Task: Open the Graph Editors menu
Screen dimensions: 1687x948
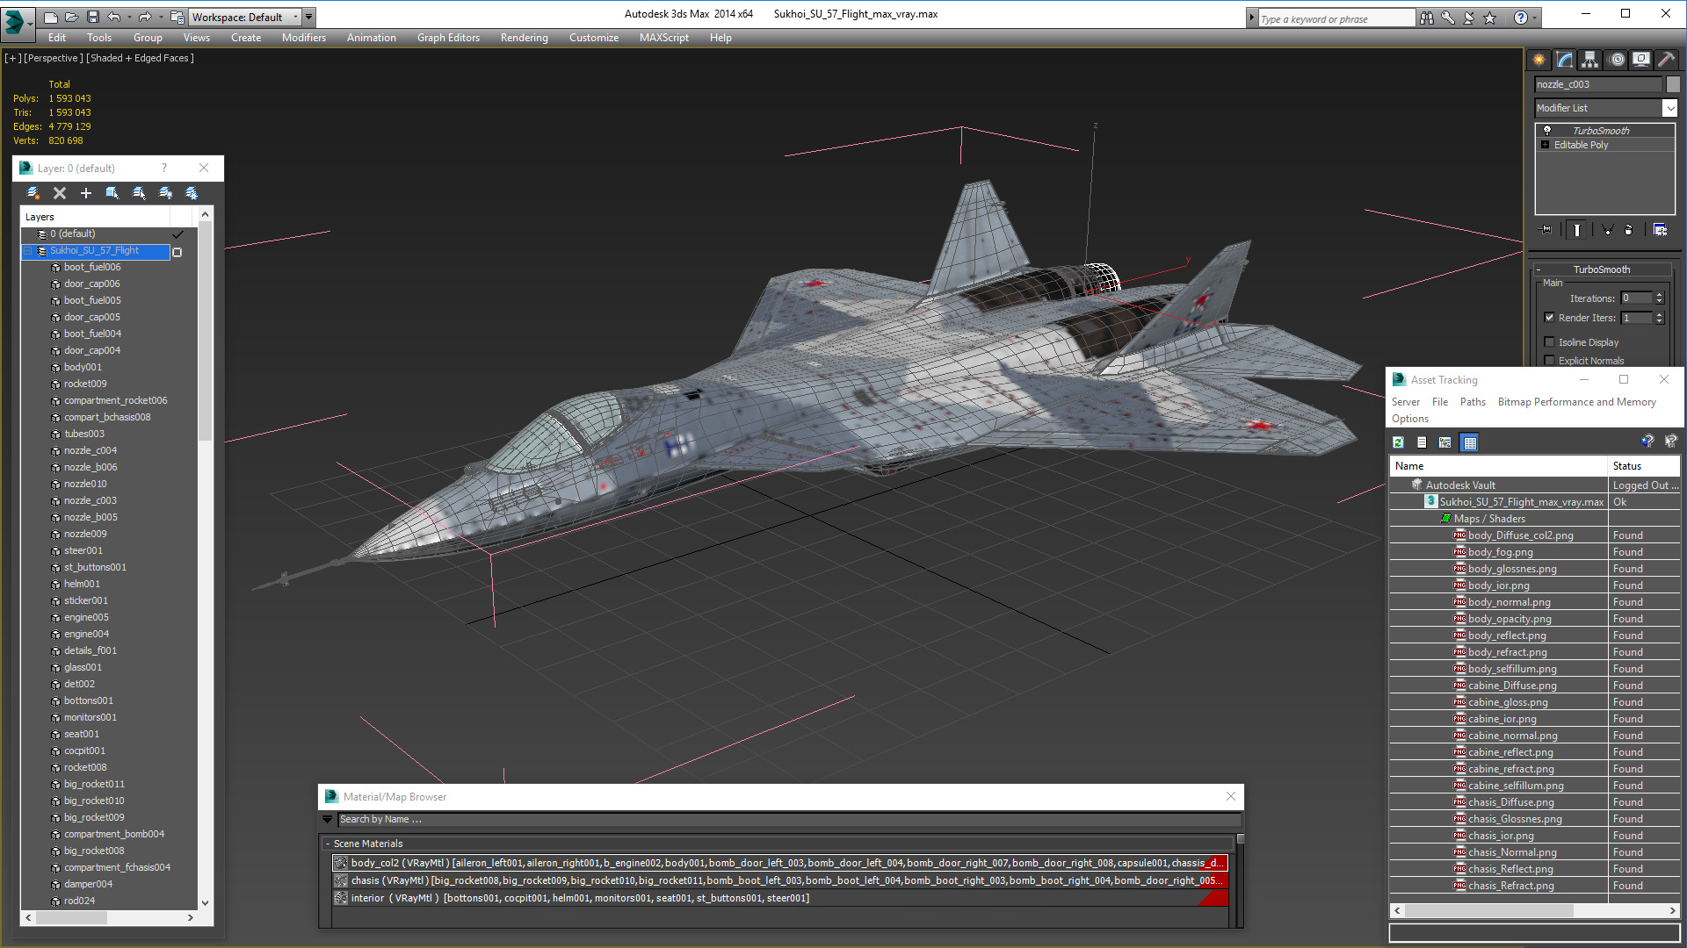Action: click(x=448, y=38)
